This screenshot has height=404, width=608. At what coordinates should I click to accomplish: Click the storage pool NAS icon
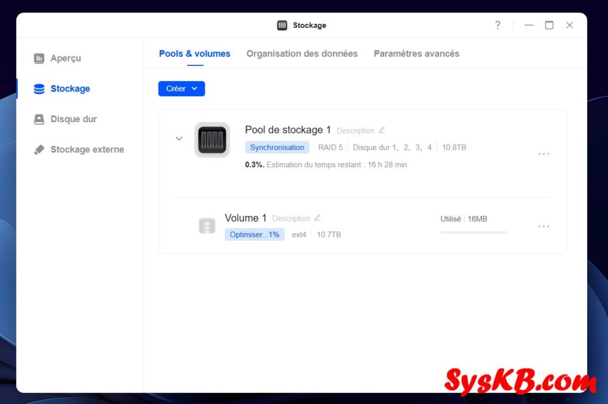tap(212, 140)
